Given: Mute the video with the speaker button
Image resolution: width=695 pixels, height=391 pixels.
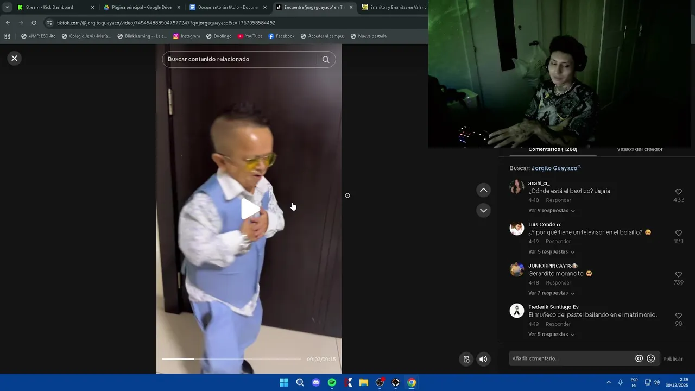Looking at the screenshot, I should click(x=483, y=359).
